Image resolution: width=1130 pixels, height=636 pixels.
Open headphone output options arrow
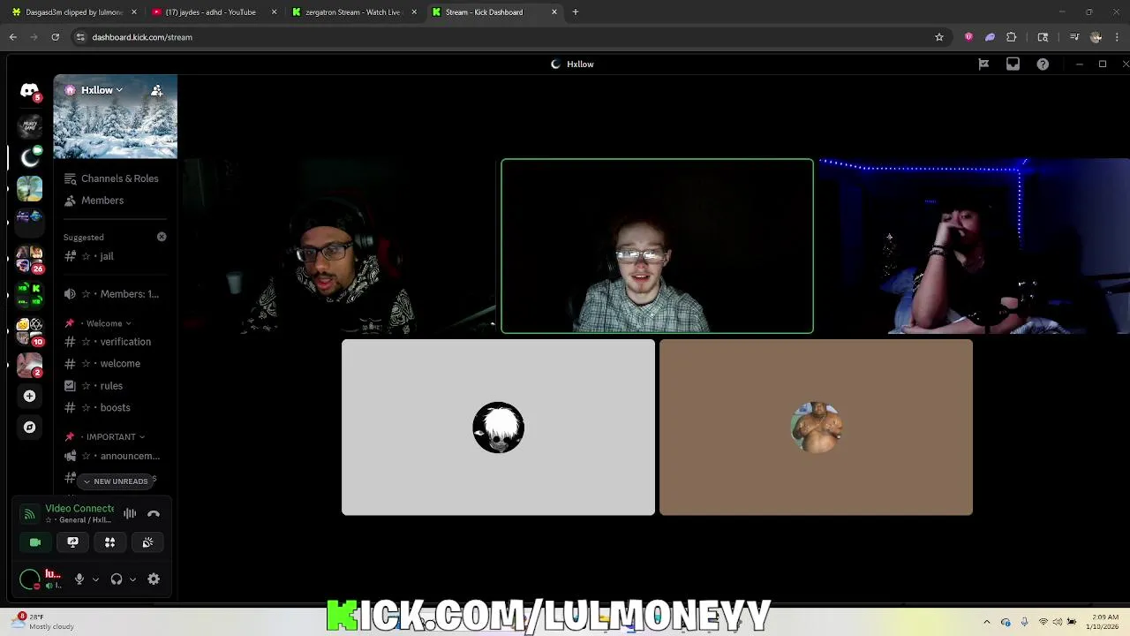(132, 579)
